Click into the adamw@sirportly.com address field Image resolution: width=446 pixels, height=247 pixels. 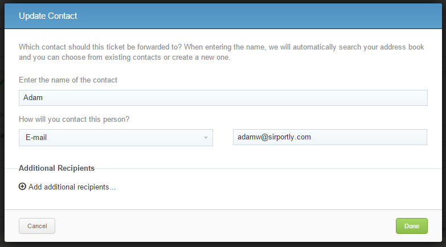click(330, 137)
